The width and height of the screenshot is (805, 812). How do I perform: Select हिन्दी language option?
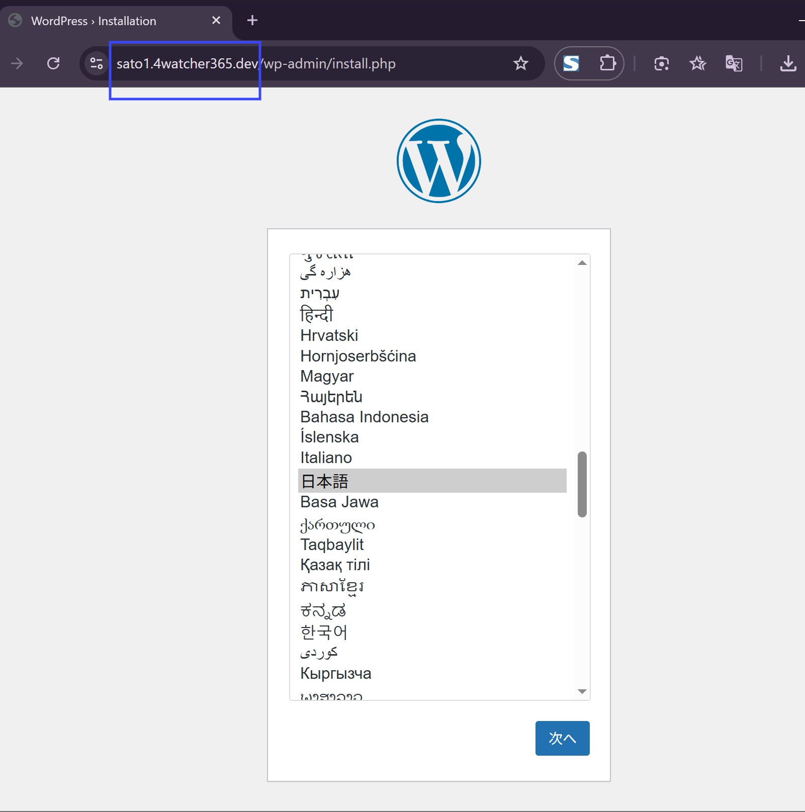point(432,314)
